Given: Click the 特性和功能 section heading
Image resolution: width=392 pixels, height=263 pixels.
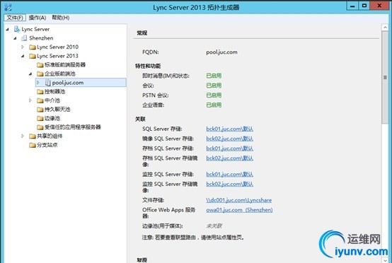Looking at the screenshot, I should 148,66.
